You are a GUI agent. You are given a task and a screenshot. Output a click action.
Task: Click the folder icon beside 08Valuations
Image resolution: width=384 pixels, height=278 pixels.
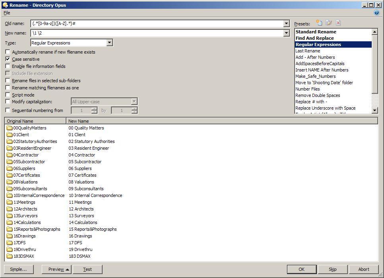pyautogui.click(x=10, y=182)
